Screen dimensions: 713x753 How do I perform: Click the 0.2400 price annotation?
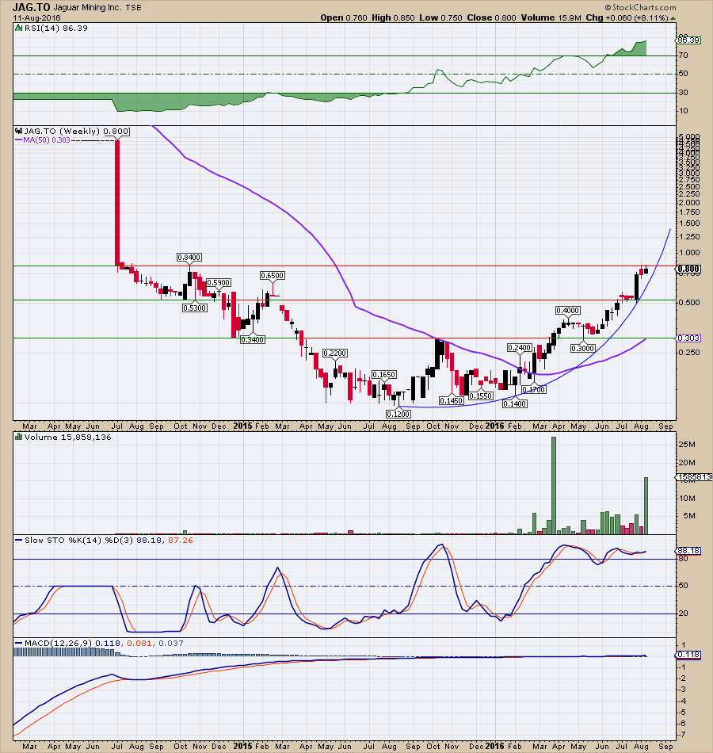pyautogui.click(x=520, y=348)
